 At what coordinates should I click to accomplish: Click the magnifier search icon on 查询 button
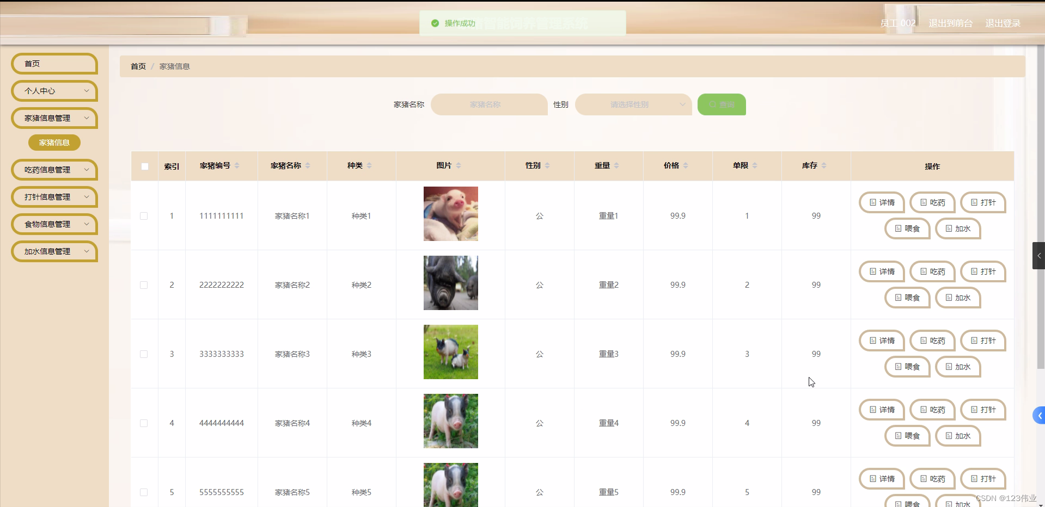(x=713, y=104)
